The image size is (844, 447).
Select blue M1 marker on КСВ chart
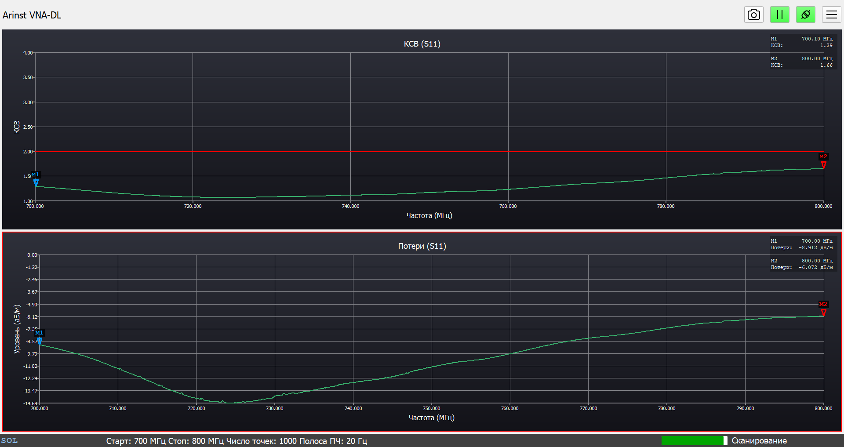point(36,182)
